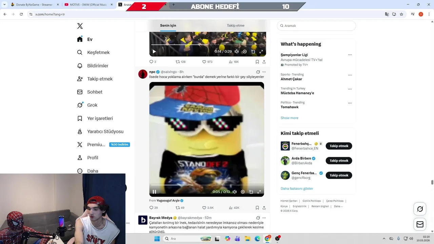Open floating messages envelope button
This screenshot has width=434, height=244.
pos(420,224)
